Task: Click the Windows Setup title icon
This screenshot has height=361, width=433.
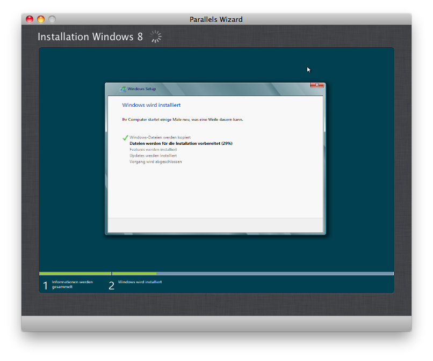Action: (123, 89)
